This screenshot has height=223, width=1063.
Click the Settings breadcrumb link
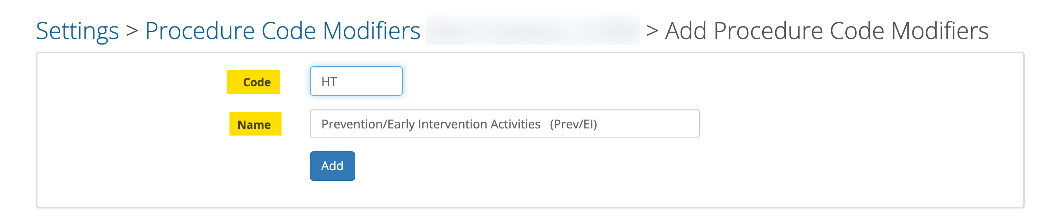77,31
